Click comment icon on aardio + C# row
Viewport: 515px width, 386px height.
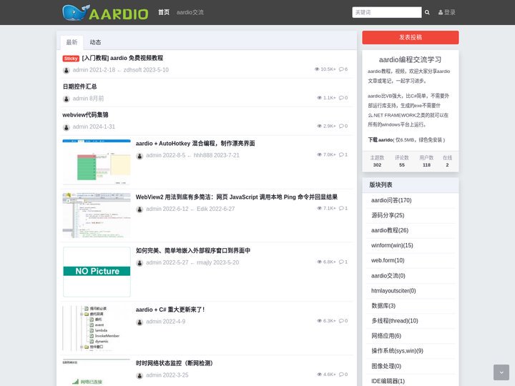pos(341,321)
